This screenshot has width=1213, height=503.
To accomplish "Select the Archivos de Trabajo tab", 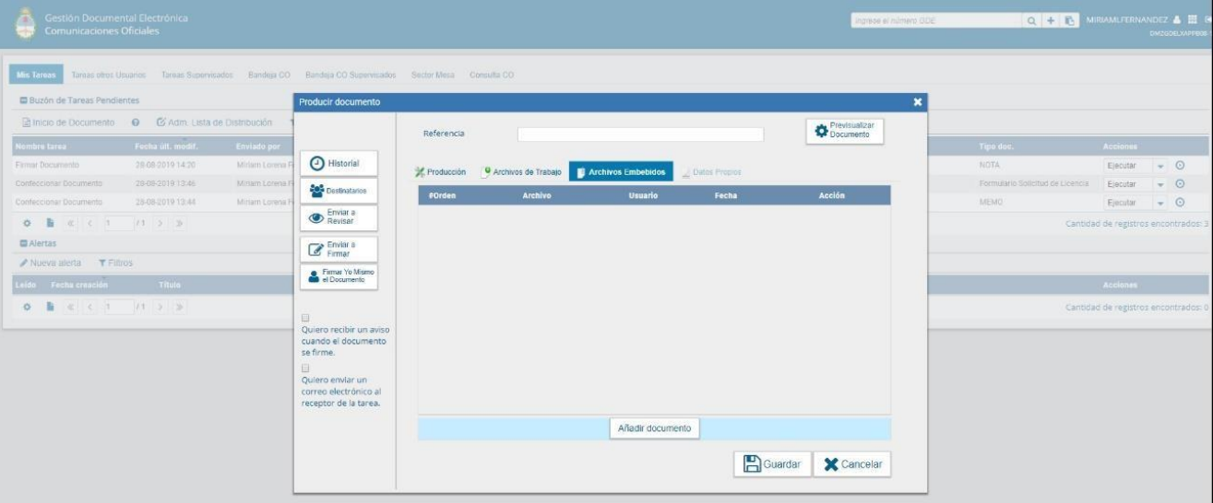I will pos(521,172).
